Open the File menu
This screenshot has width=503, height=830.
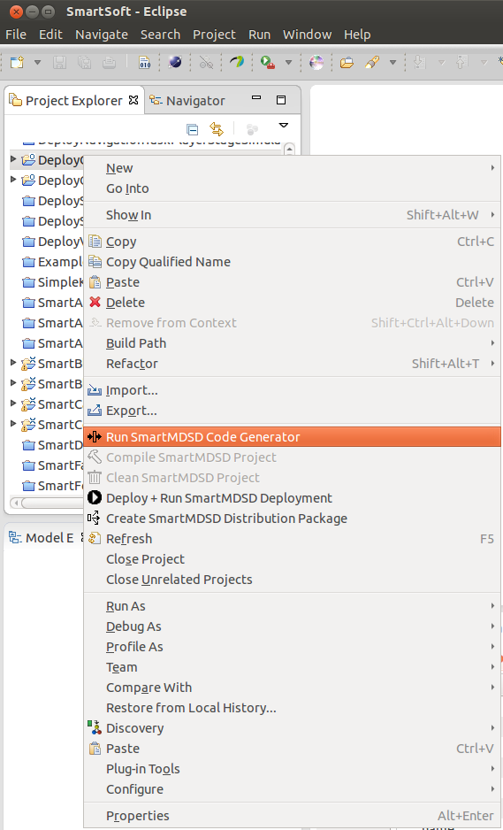pyautogui.click(x=16, y=35)
